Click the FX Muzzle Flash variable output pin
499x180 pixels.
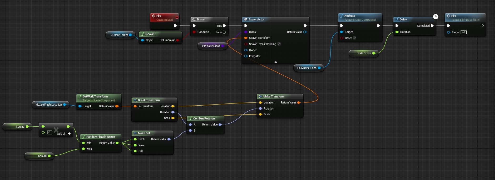(x=319, y=68)
